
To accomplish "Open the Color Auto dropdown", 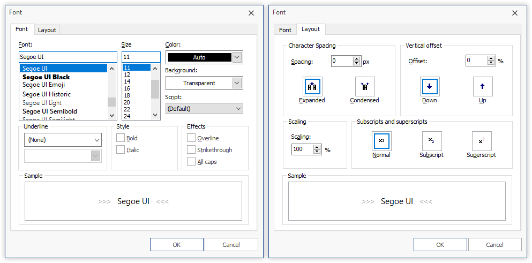I will [237, 57].
